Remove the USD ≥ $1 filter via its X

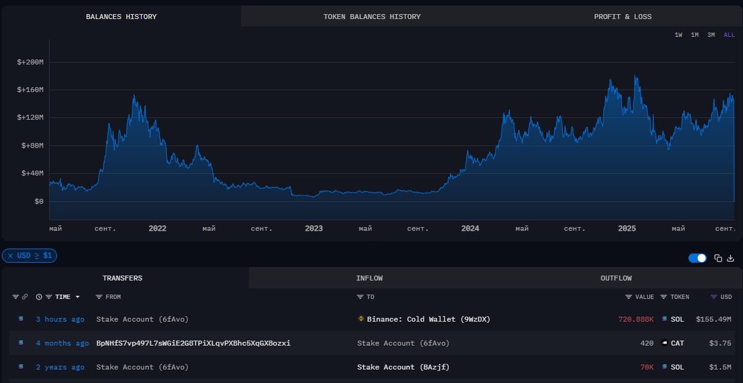coord(10,255)
